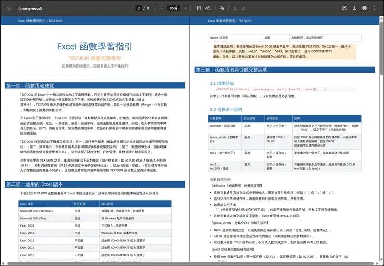Click the 'Excel 函數學習指引' main title
Viewport: 384px width, 266px height.
(x=94, y=46)
